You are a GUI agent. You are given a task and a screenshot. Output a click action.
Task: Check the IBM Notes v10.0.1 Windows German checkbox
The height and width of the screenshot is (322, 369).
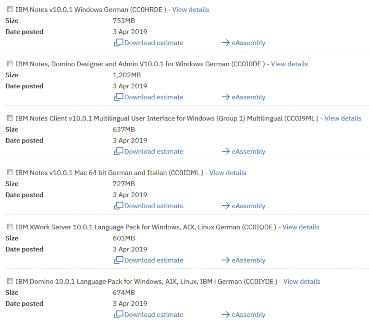click(x=10, y=9)
